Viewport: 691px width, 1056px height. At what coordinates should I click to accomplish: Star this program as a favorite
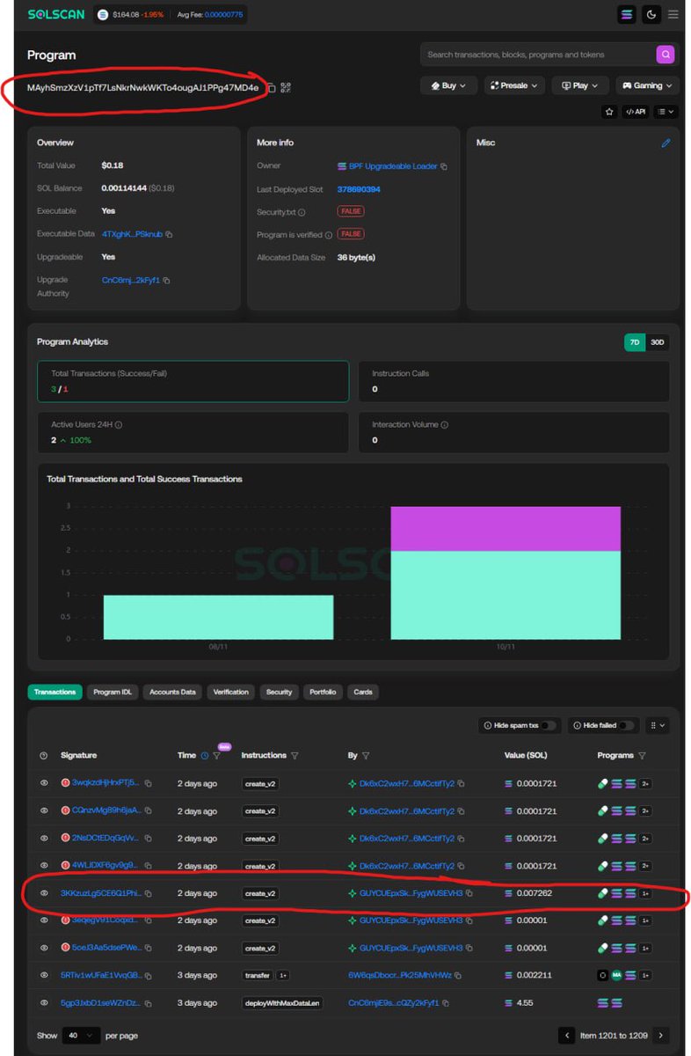coord(609,112)
